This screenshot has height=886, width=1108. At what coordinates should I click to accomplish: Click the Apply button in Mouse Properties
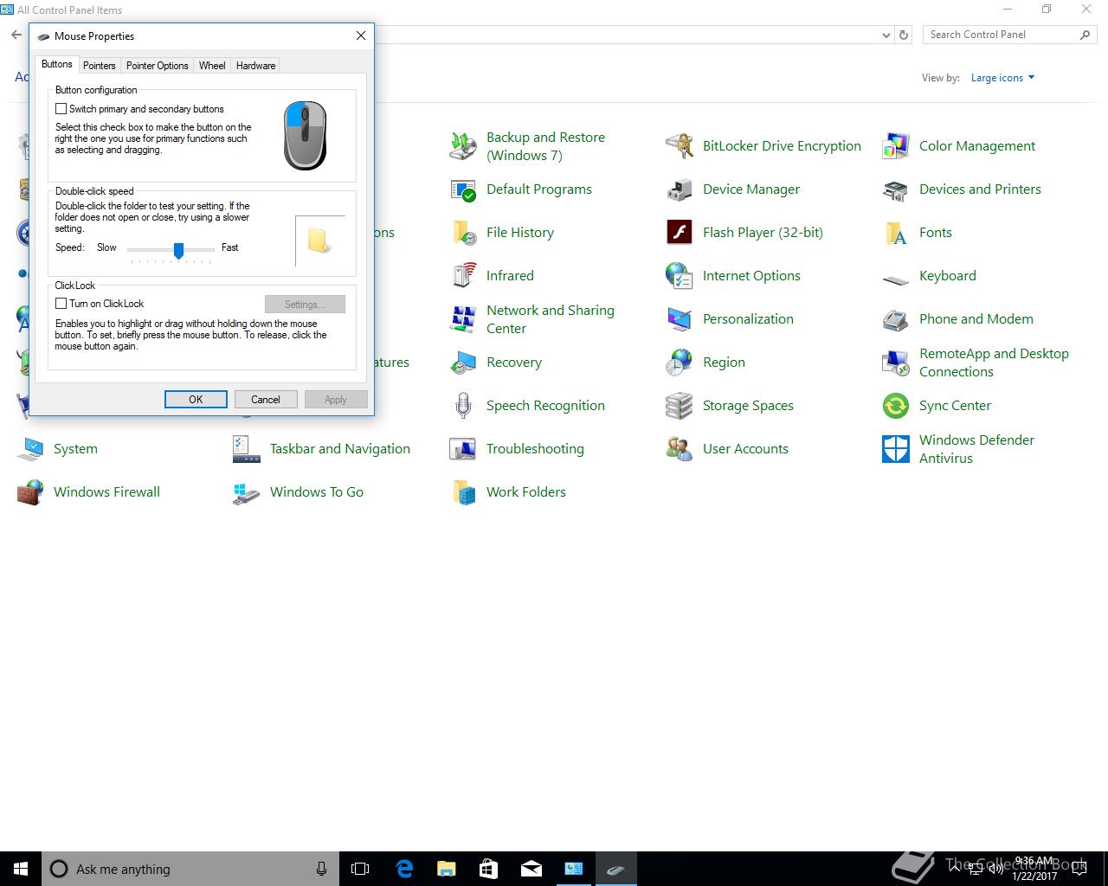click(336, 400)
